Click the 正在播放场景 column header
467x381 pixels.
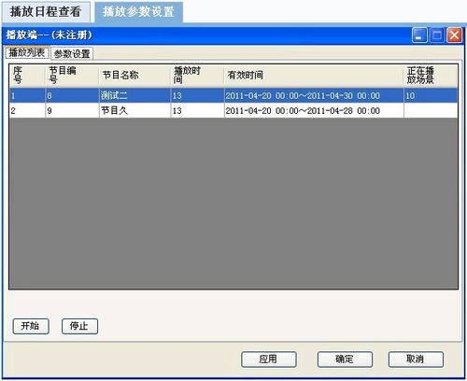click(431, 76)
